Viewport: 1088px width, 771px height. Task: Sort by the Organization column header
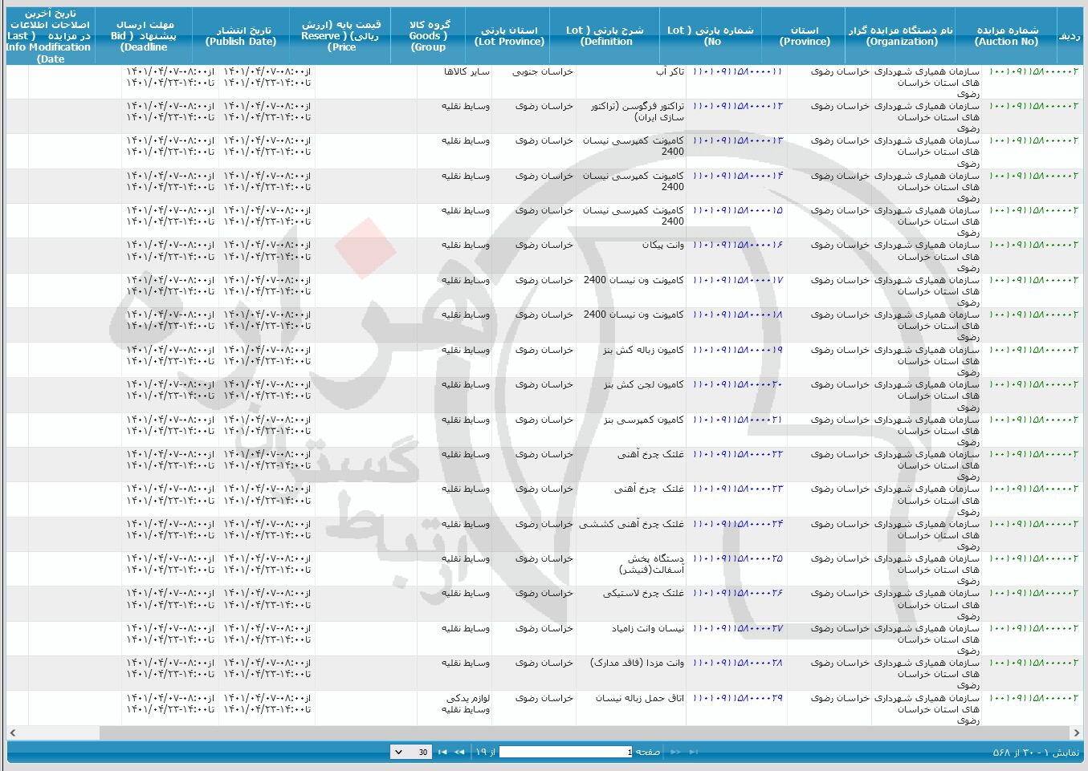(x=901, y=36)
